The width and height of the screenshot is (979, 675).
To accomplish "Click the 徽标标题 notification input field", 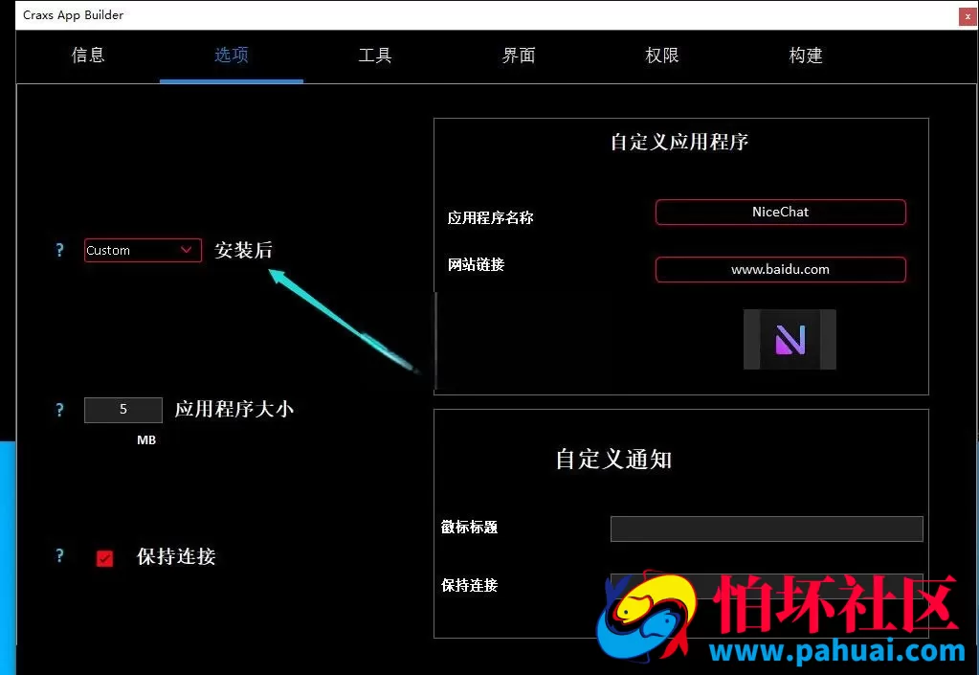I will 766,528.
